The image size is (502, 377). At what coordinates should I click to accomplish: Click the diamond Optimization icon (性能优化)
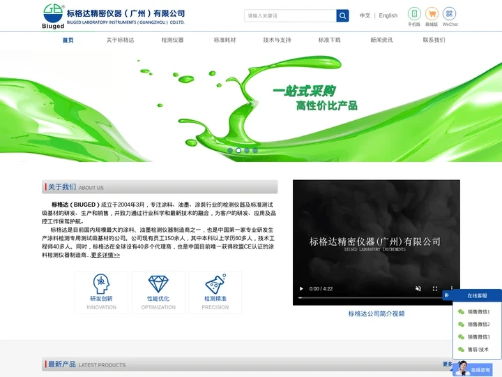[158, 284]
